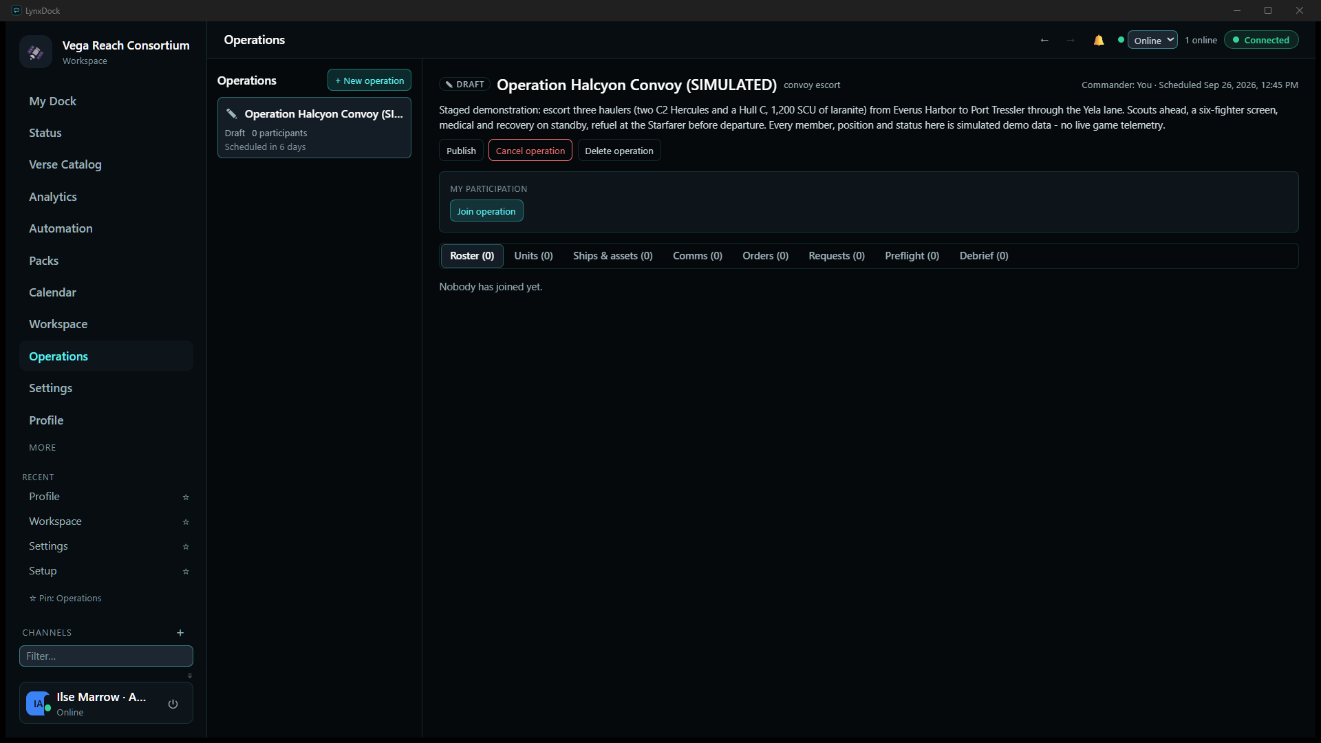The image size is (1321, 743).
Task: Select the Preflight (0) tab
Action: (x=912, y=256)
